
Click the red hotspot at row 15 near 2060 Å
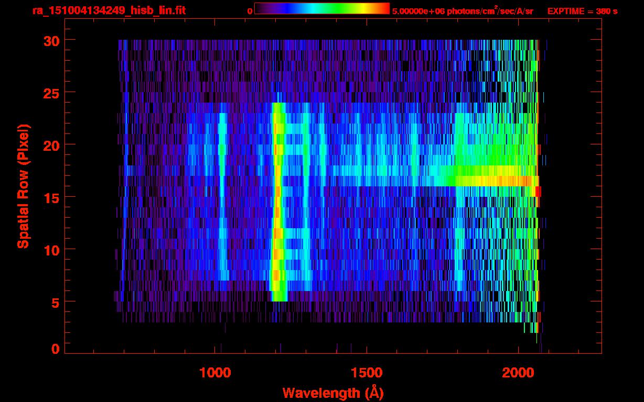click(x=537, y=192)
